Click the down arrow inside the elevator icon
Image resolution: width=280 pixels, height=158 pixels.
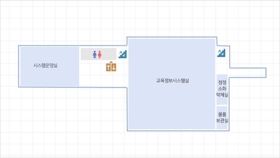point(114,67)
